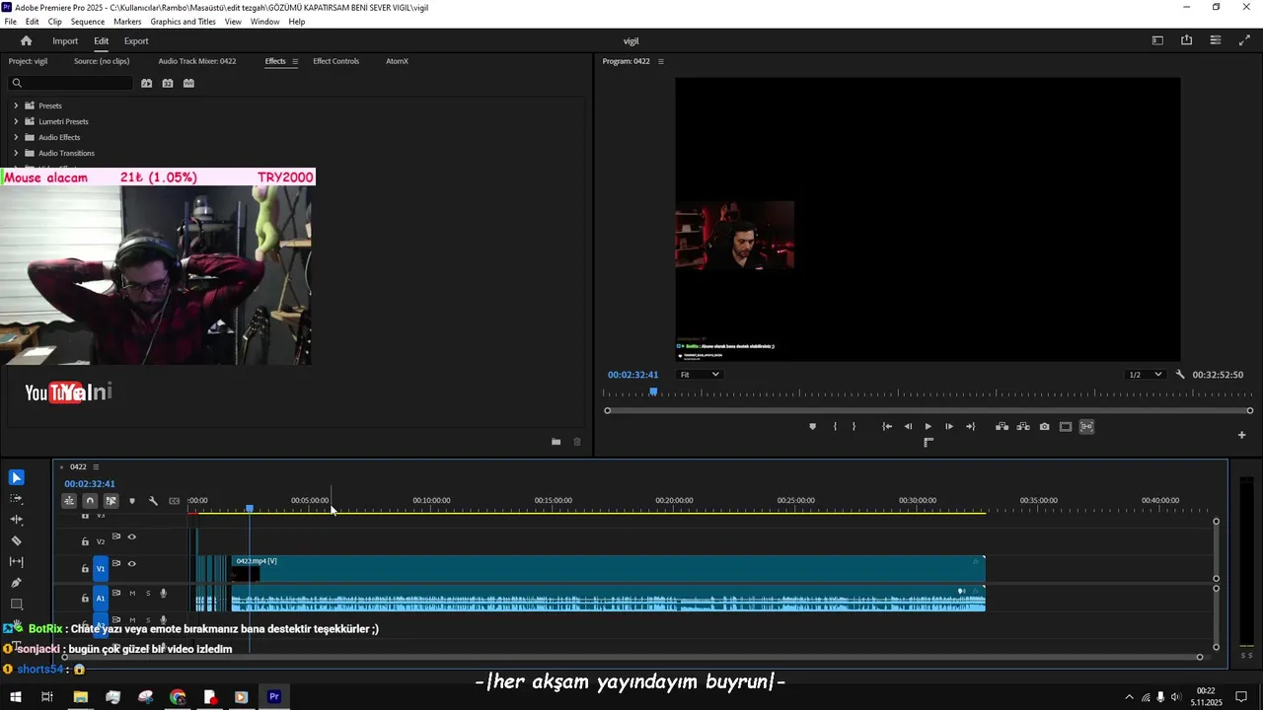
Task: Mute the A1 audio track
Action: 132,594
